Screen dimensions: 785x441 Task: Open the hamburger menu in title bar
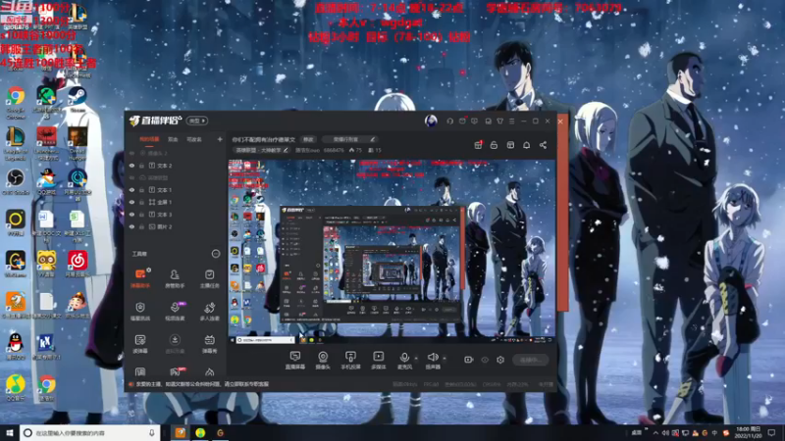pos(511,121)
